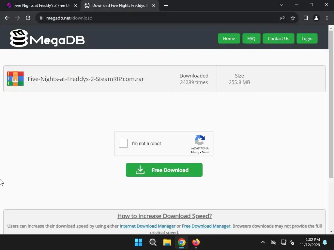Click the MegaDB logo
334x250 pixels.
pyautogui.click(x=47, y=38)
